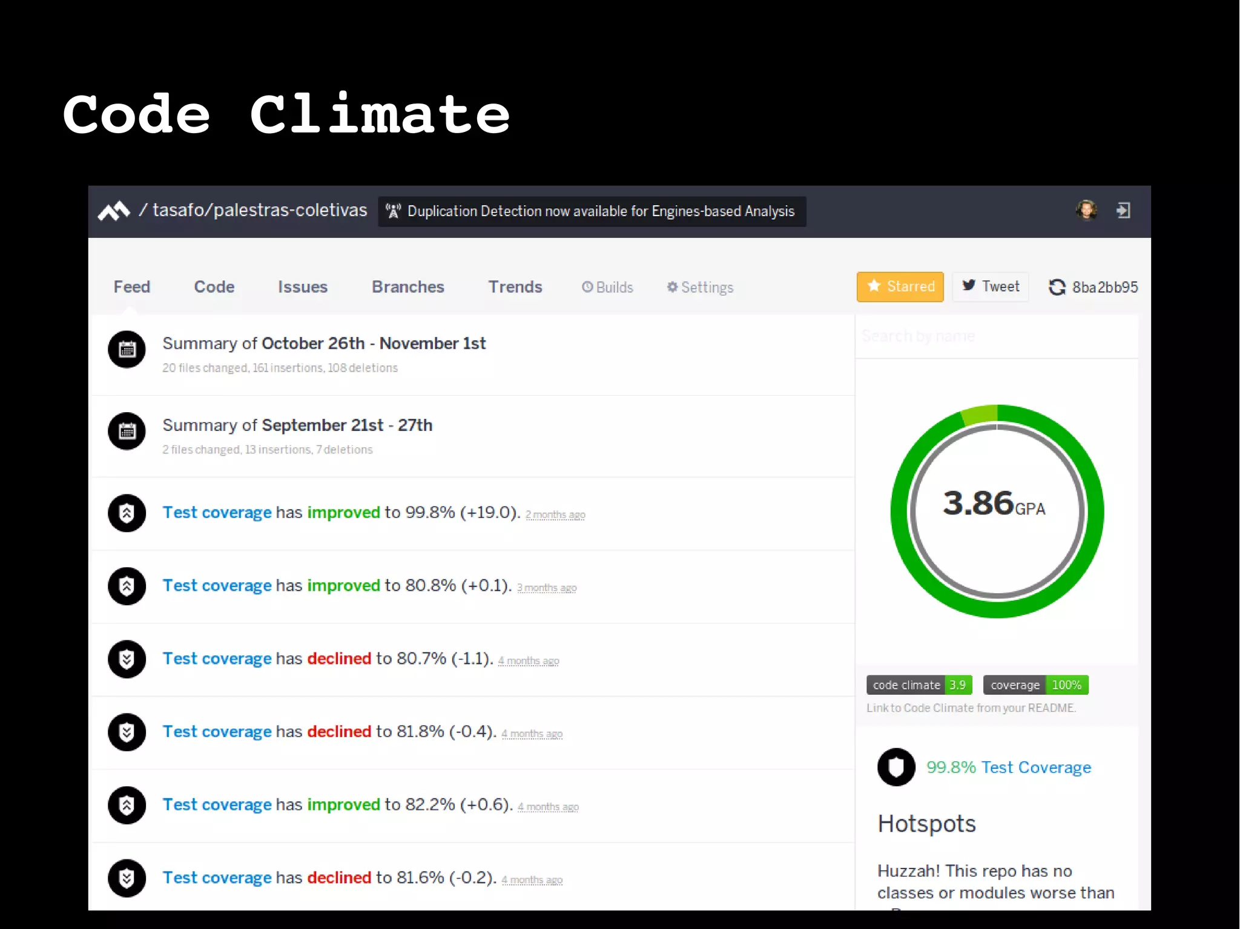
Task: Click the sign out arrow icon
Action: [x=1123, y=211]
